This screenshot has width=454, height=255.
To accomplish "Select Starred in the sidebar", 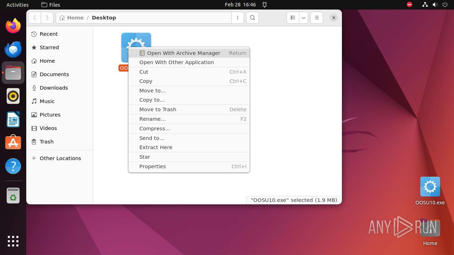I will [x=60, y=47].
